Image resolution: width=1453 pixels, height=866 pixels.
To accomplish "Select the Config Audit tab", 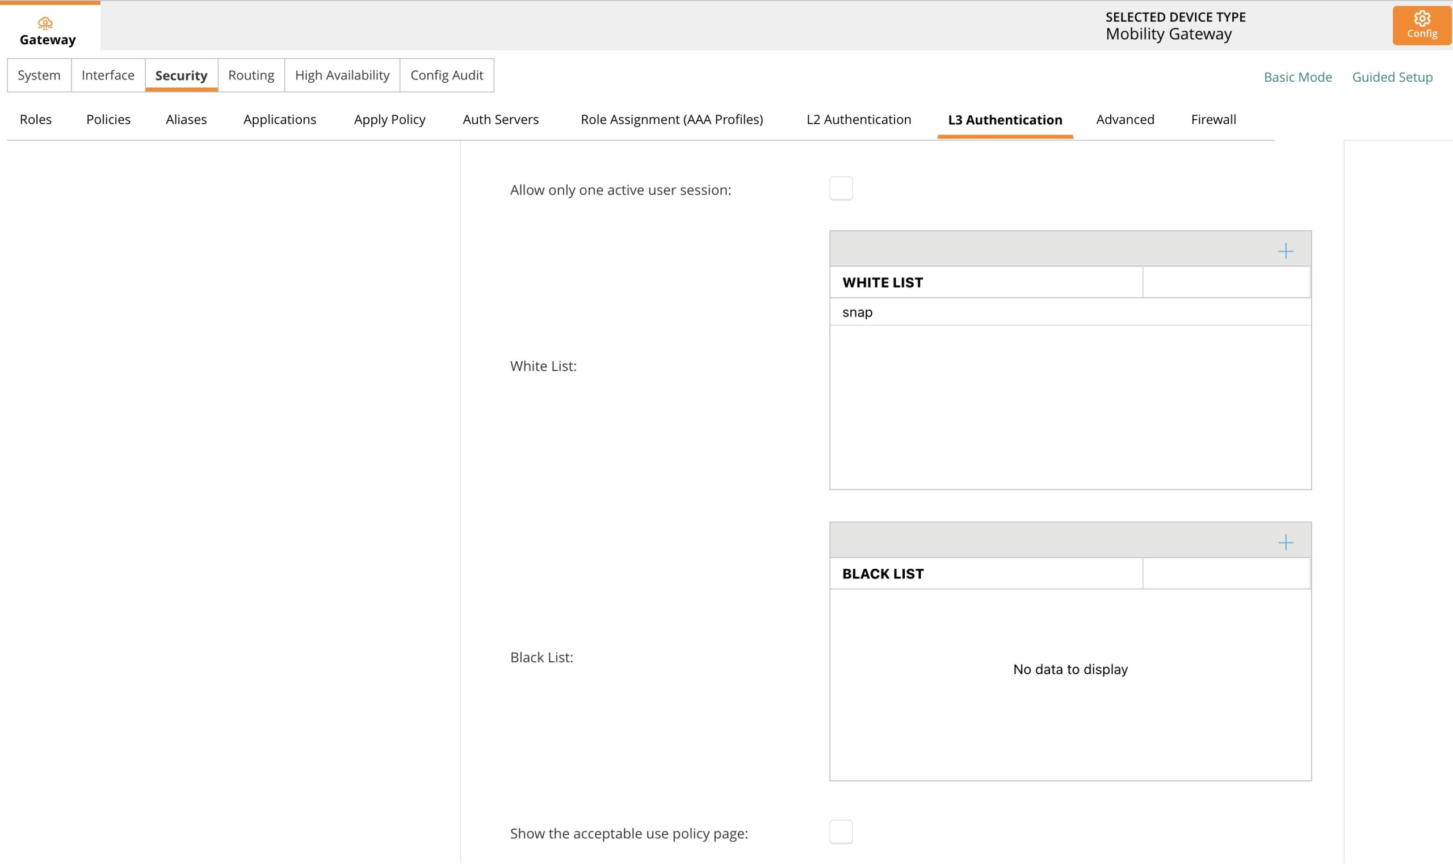I will pos(447,75).
